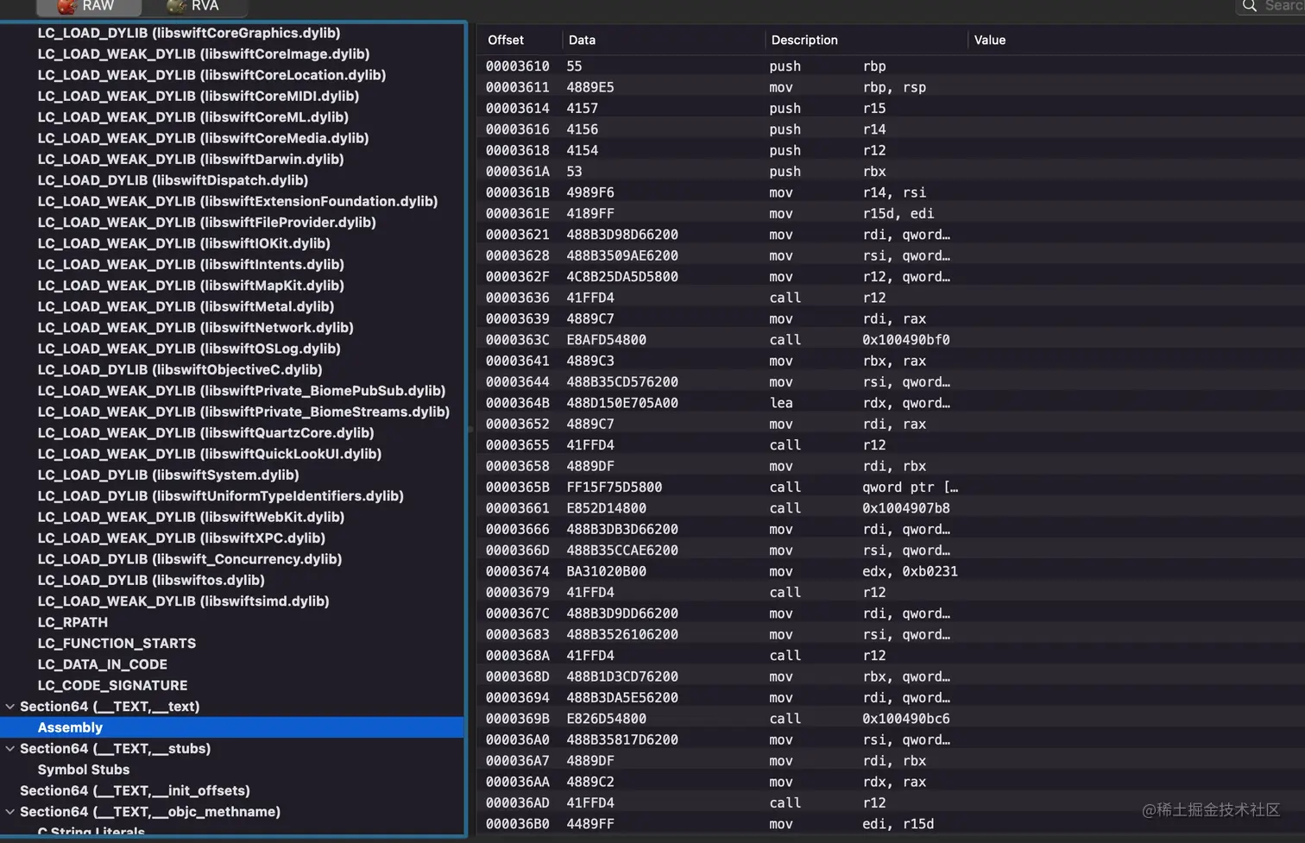1305x843 pixels.
Task: Select the mov edi, r15d row
Action: coord(890,824)
